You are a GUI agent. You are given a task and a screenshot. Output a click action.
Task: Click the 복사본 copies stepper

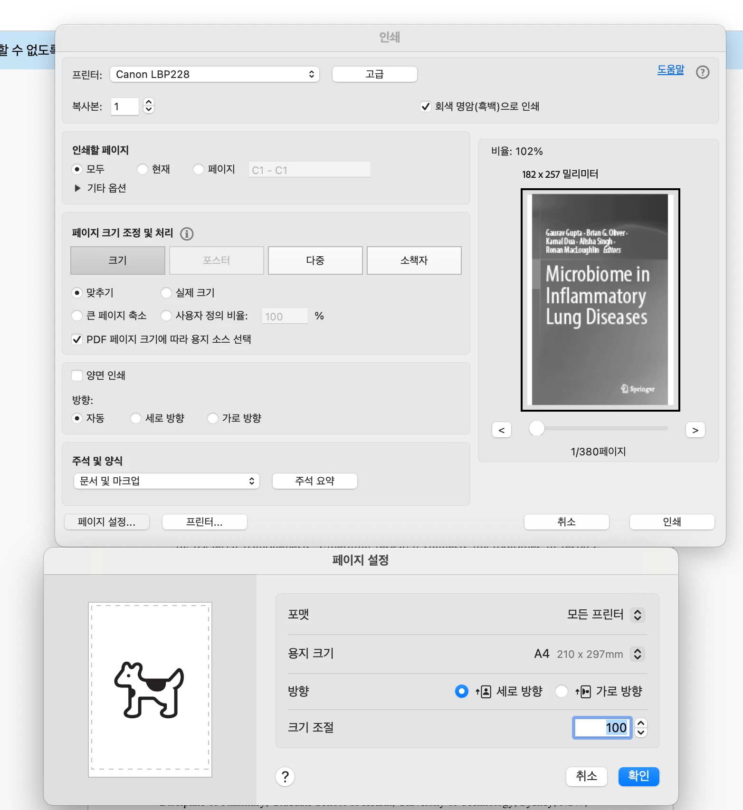point(149,106)
